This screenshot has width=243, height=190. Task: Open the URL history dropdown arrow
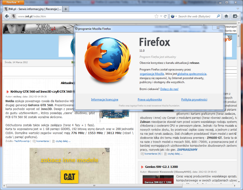[161, 16]
